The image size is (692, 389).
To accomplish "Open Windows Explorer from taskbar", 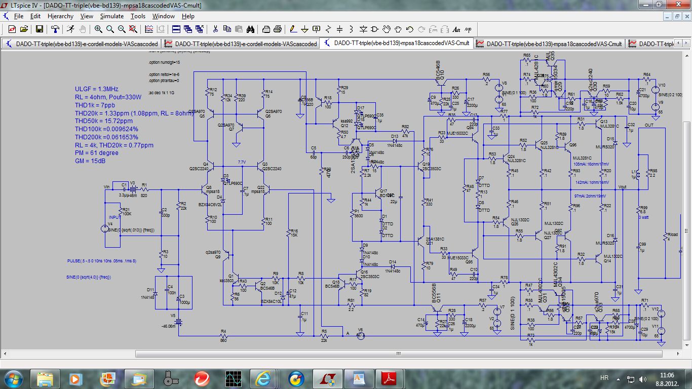I will tap(46, 378).
